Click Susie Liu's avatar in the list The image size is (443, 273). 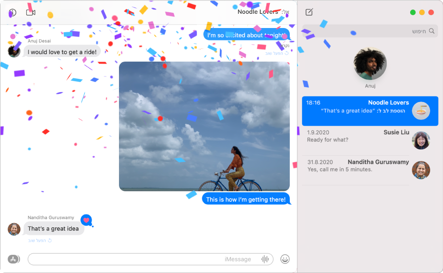(x=421, y=141)
